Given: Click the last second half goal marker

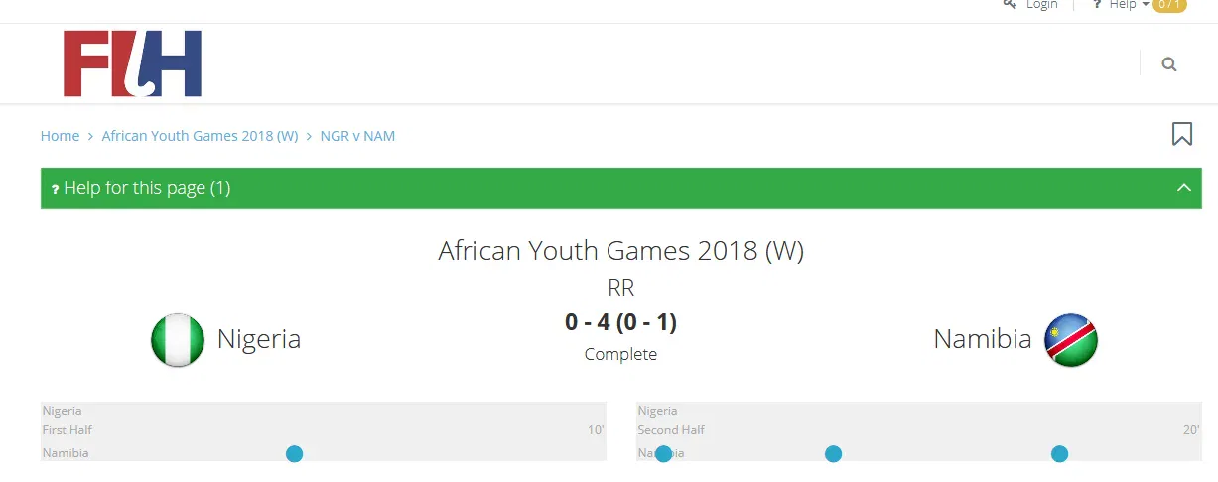Looking at the screenshot, I should click(1059, 454).
